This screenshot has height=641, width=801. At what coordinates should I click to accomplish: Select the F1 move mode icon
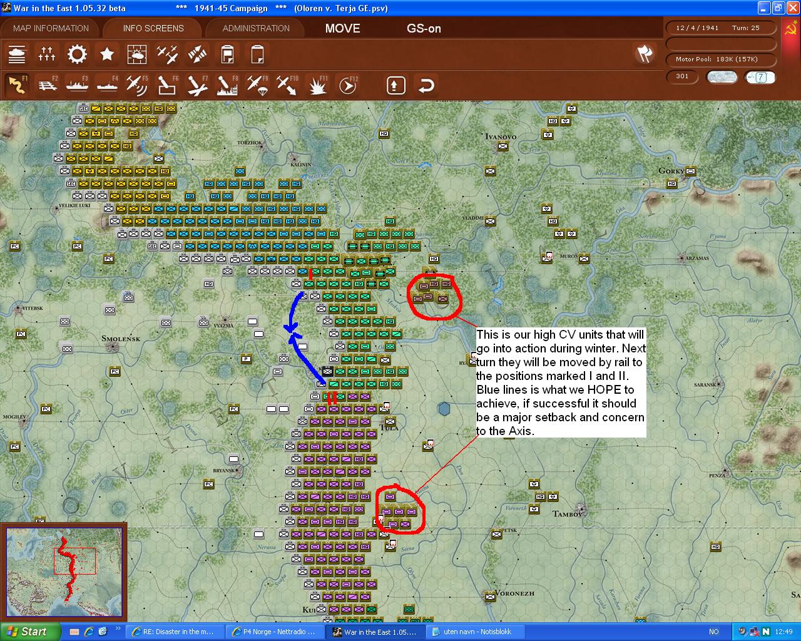[17, 85]
